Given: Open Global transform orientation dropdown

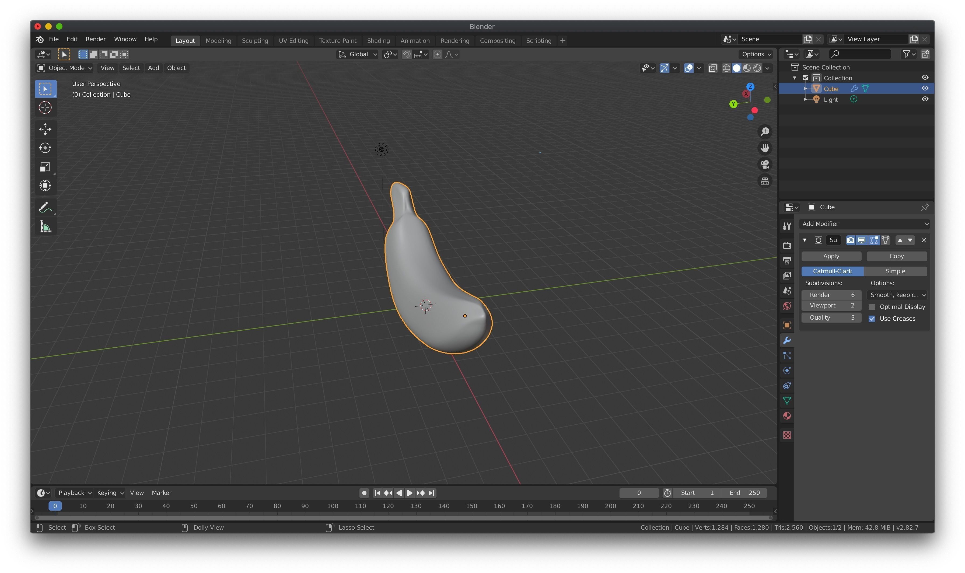Looking at the screenshot, I should click(358, 54).
